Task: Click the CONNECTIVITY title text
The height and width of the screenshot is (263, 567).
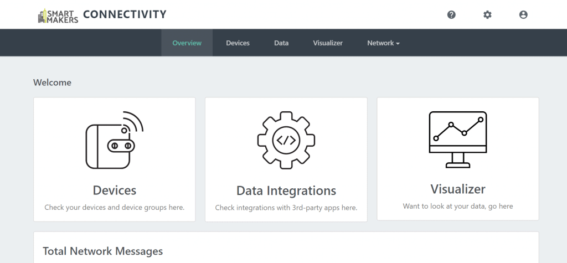Action: click(125, 14)
